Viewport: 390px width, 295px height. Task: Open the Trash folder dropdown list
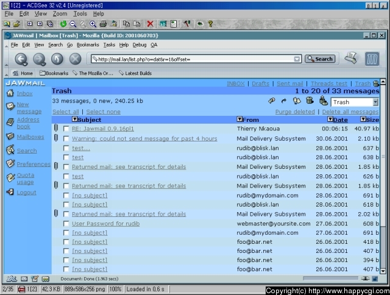(x=375, y=102)
